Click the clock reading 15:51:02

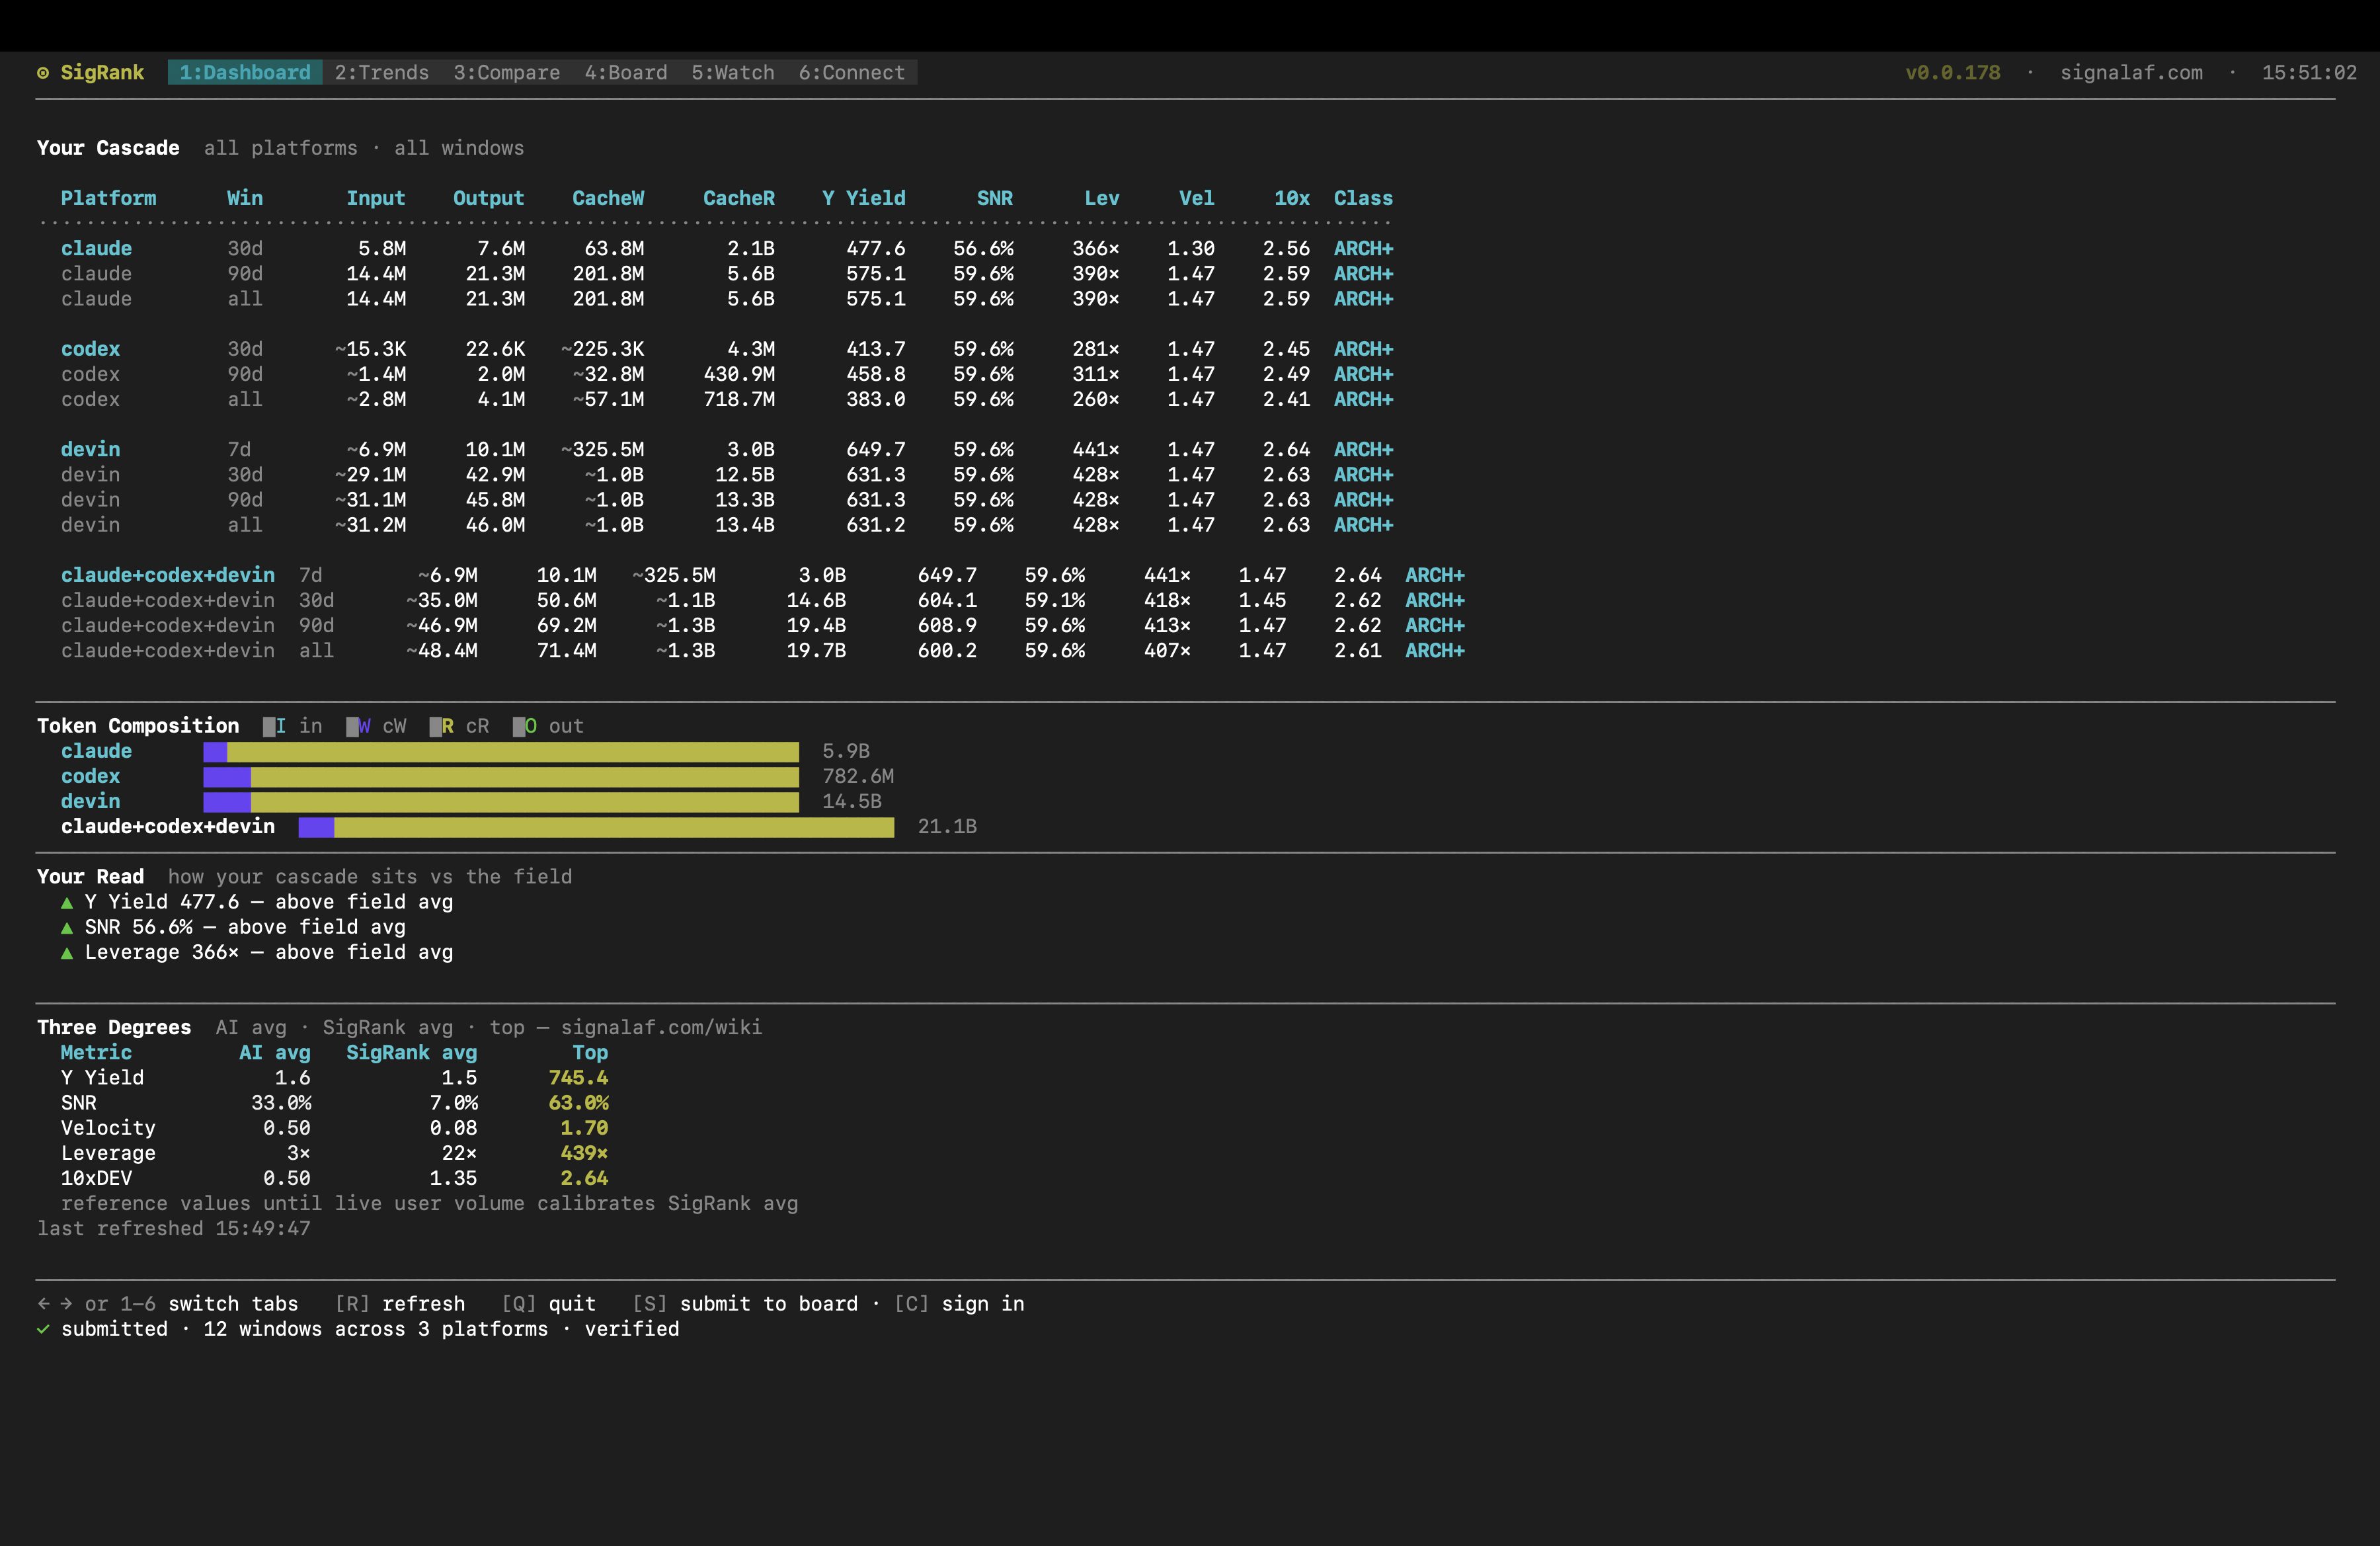pyautogui.click(x=2309, y=73)
